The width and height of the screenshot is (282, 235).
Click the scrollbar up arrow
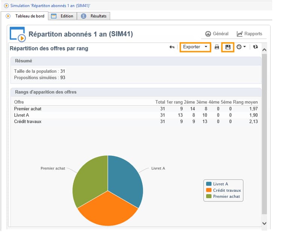(264, 50)
